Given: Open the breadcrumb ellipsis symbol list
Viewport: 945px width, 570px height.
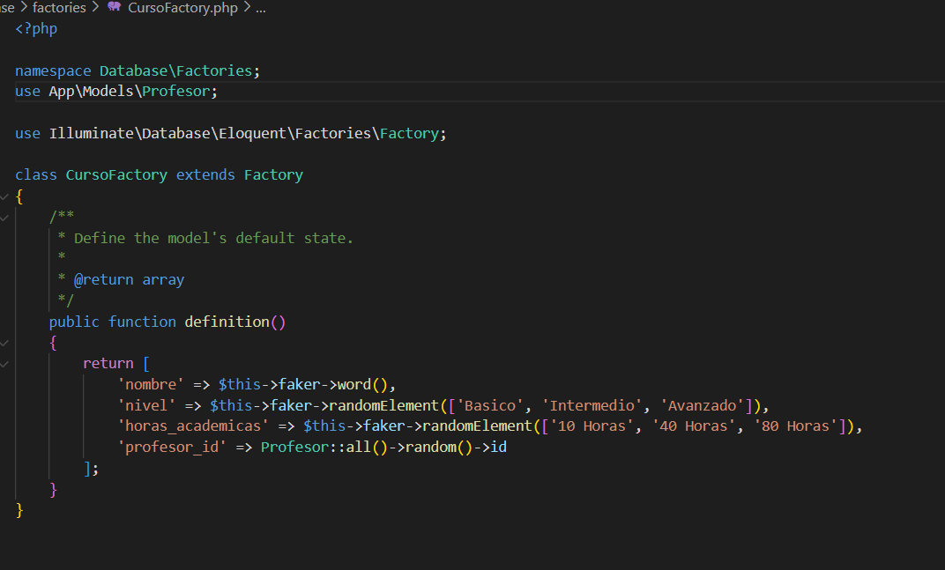Looking at the screenshot, I should pos(260,9).
